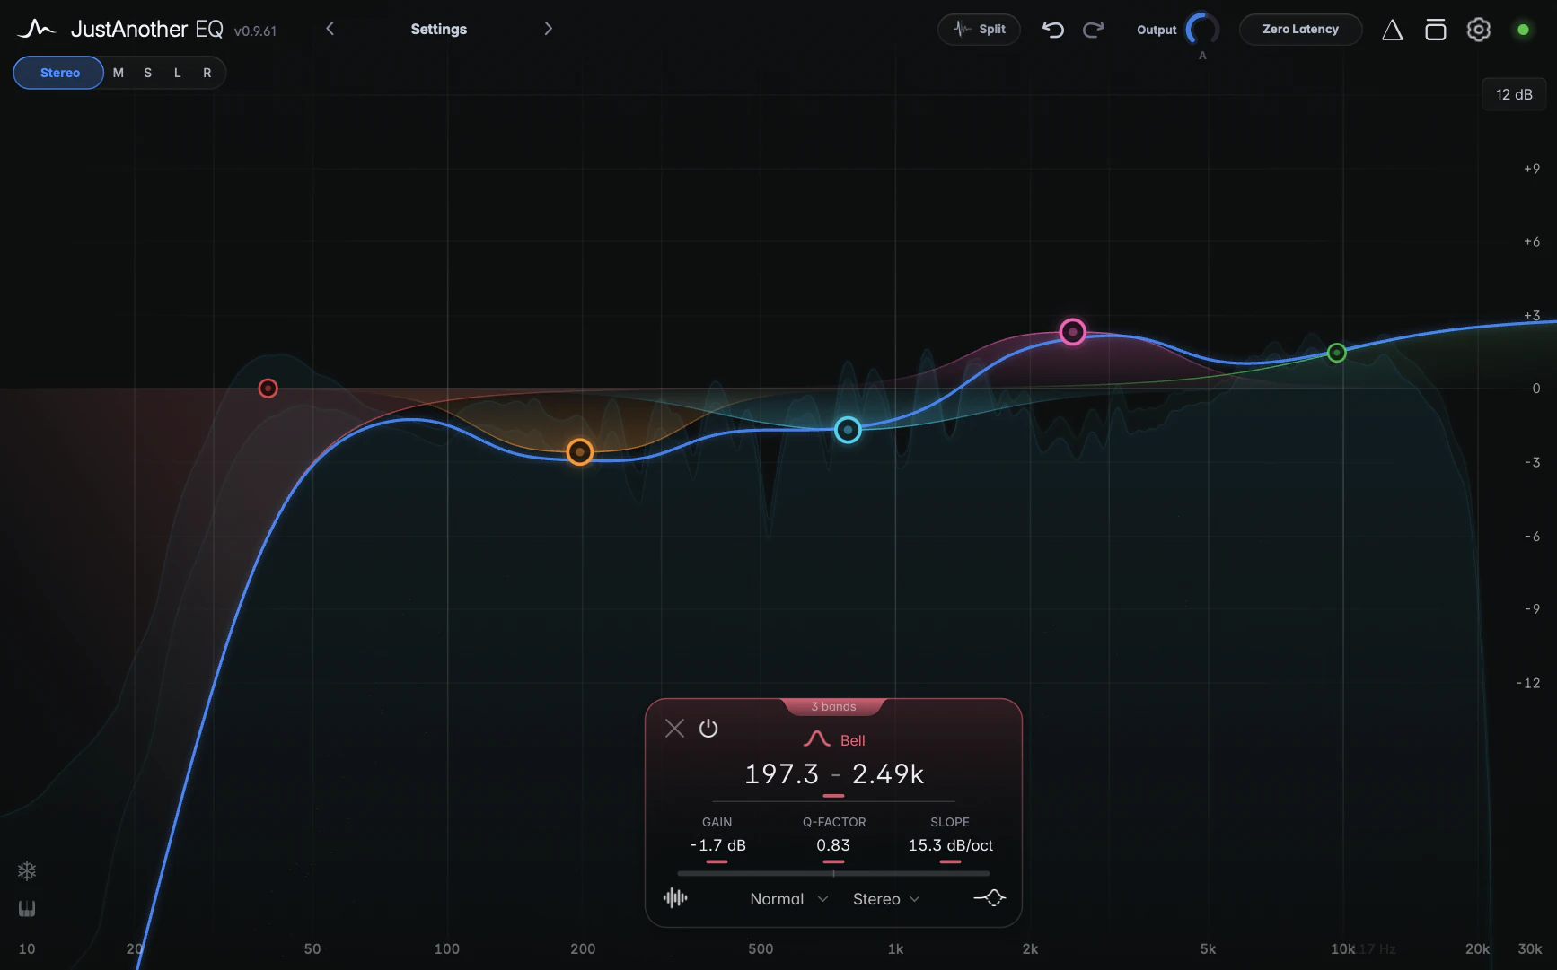
Task: Open the 12 dB range selector
Action: (x=1514, y=94)
